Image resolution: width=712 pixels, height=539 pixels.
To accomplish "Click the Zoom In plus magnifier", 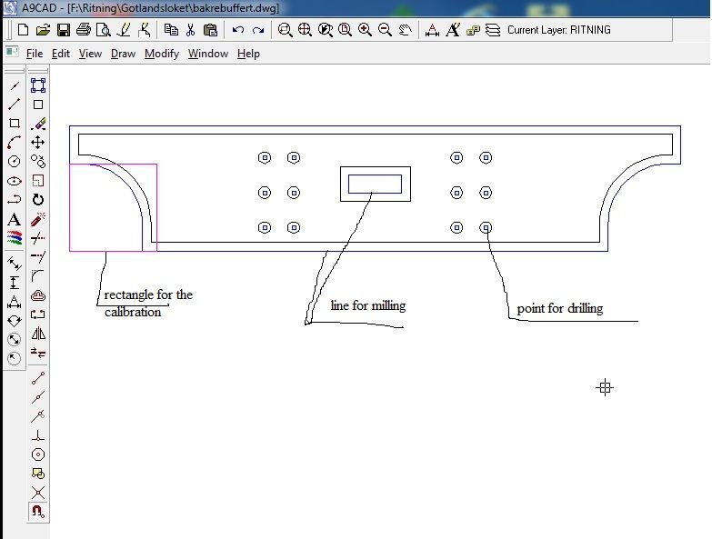I will coord(365,30).
